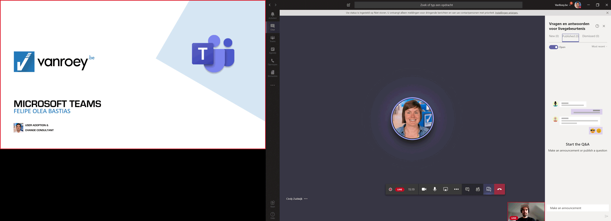
Task: Hang up with the red leave button
Action: (499, 189)
